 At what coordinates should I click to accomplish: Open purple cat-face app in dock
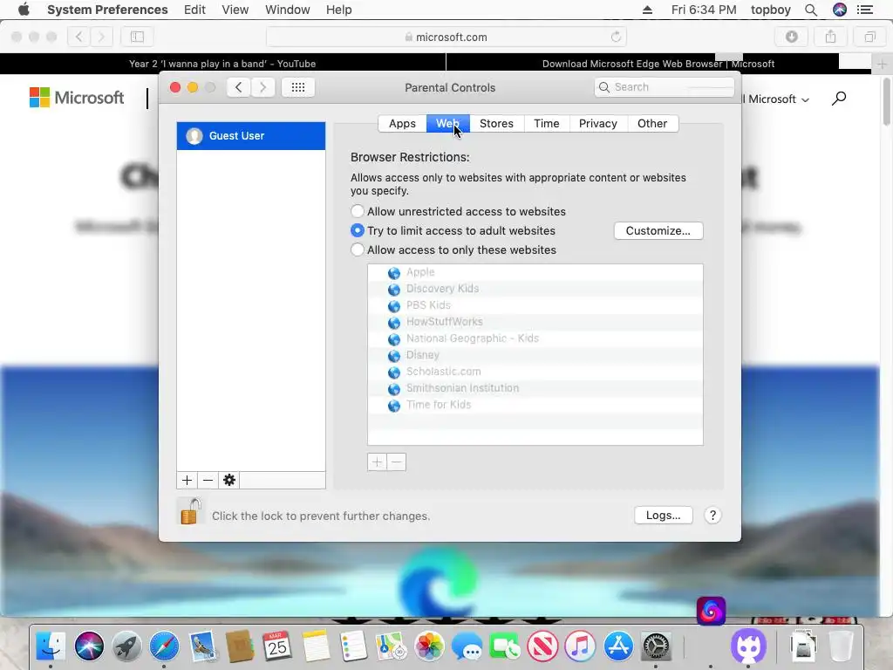pyautogui.click(x=747, y=646)
